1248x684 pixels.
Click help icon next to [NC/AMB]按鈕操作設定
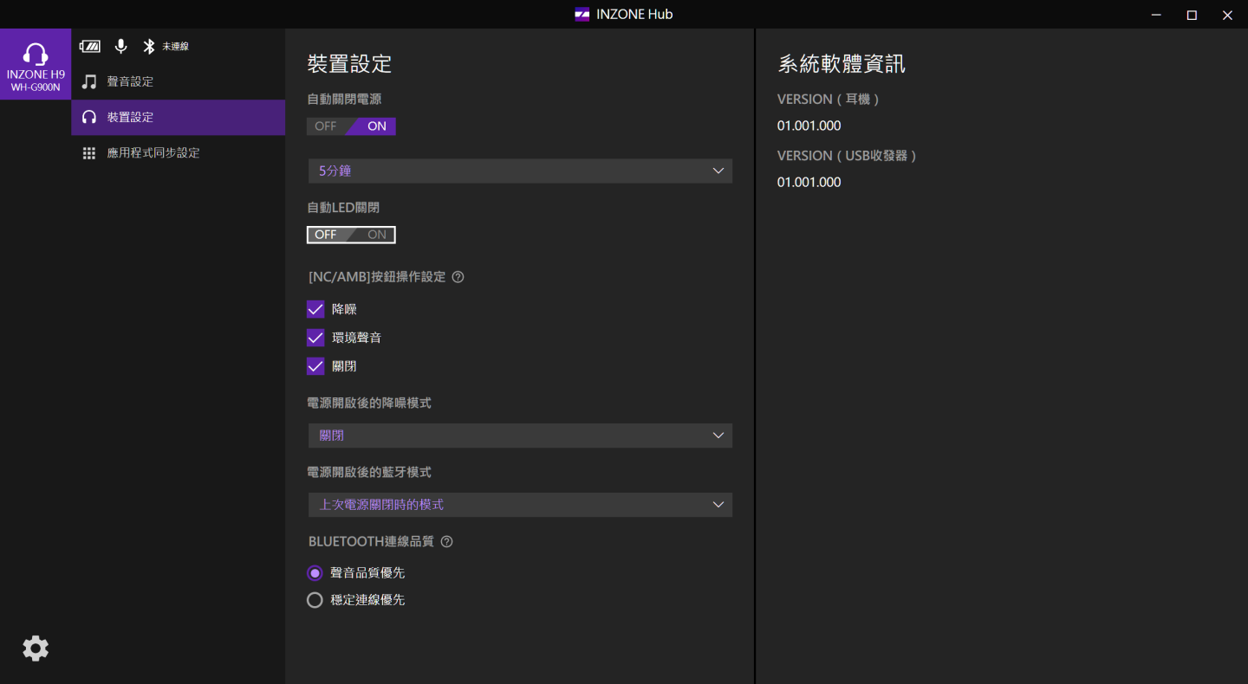[x=458, y=277]
